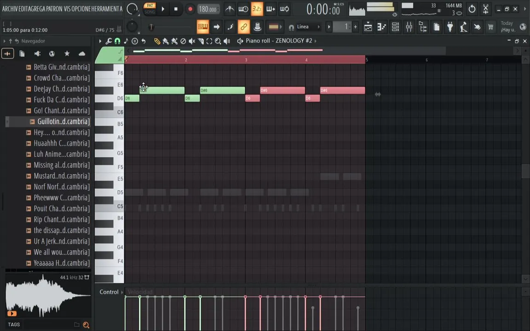Image resolution: width=530 pixels, height=331 pixels.
Task: Open the Mixer icon
Action: pyautogui.click(x=409, y=27)
